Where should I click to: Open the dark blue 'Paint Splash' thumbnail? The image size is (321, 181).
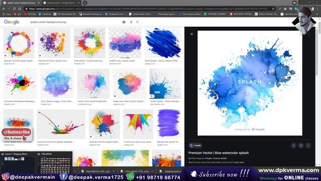point(163,43)
